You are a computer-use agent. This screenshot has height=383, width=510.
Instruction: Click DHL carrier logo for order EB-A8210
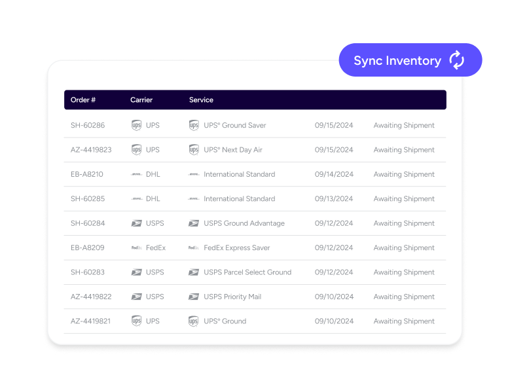click(x=136, y=174)
